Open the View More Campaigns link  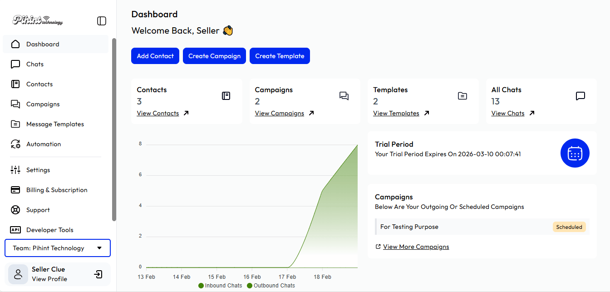tap(416, 247)
